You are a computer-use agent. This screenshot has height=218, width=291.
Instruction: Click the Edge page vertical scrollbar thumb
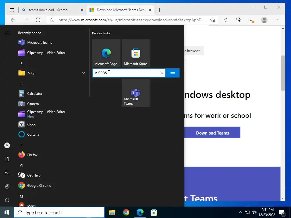coord(283,73)
